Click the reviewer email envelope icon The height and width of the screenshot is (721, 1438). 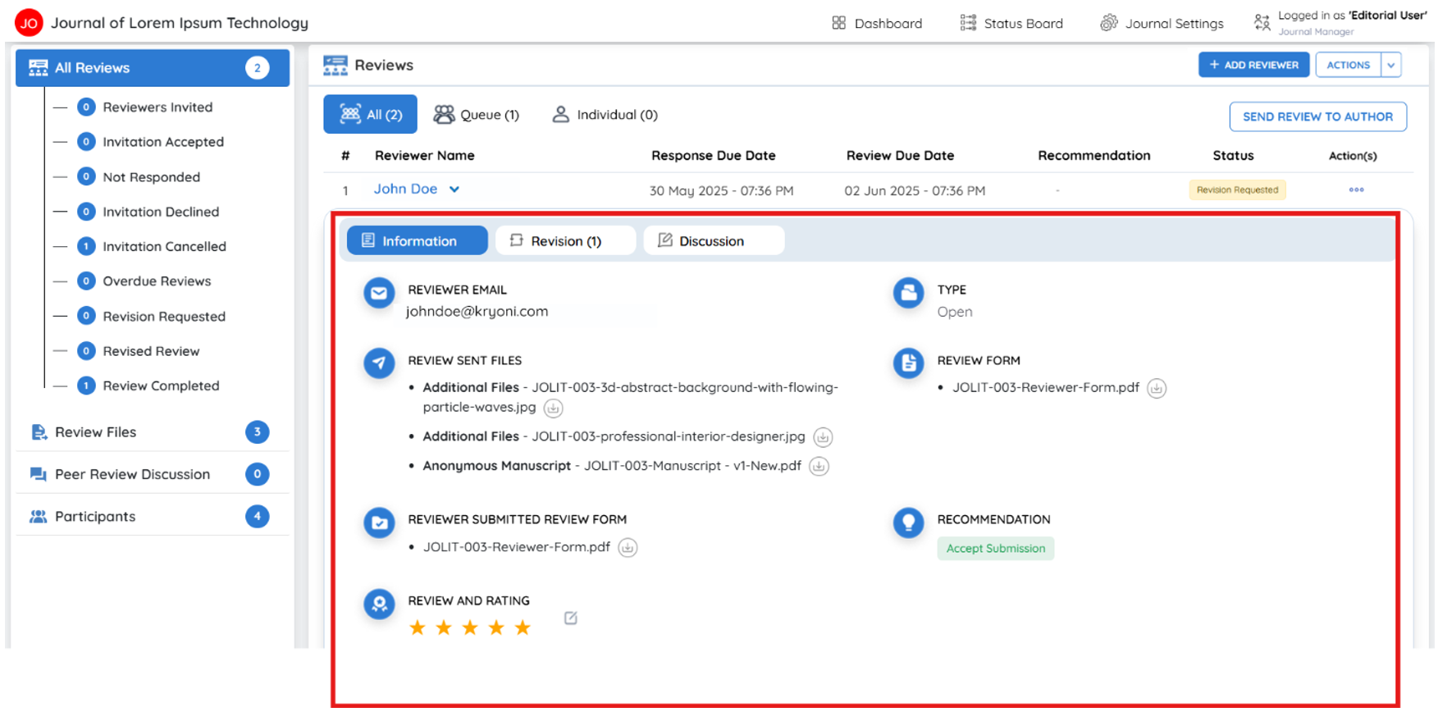379,293
